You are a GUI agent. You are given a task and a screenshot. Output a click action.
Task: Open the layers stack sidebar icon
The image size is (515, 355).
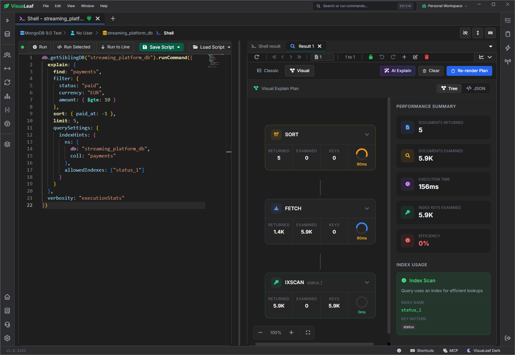click(x=7, y=144)
